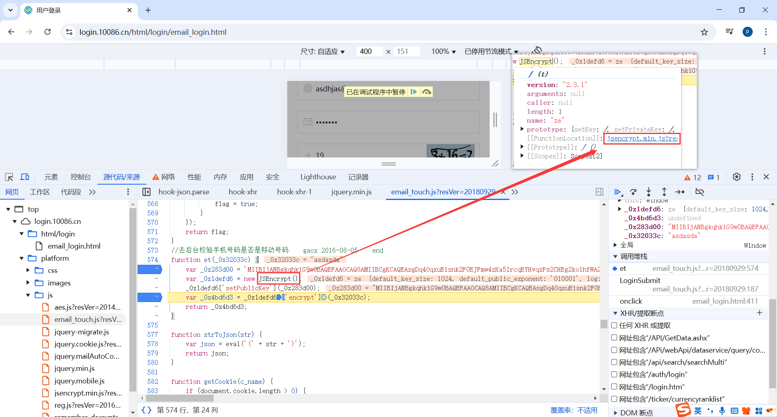This screenshot has width=777, height=417.
Task: Expand the images folder
Action: tap(28, 283)
